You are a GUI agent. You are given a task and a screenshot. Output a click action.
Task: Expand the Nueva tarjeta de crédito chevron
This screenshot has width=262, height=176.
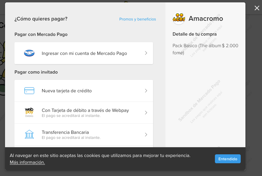[x=146, y=91]
